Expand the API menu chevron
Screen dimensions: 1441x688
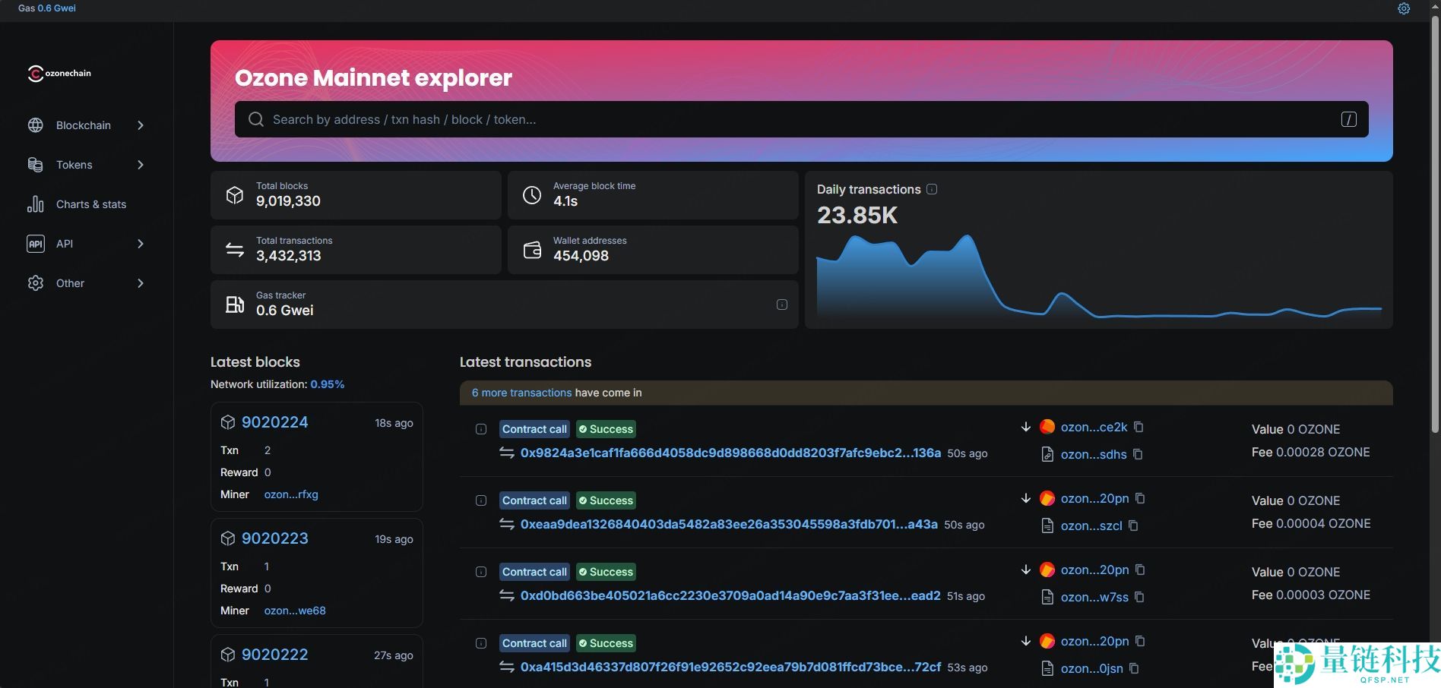click(141, 244)
